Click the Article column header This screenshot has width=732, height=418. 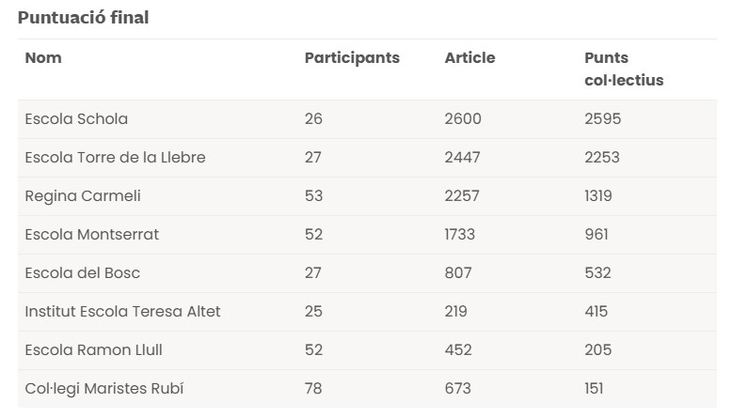coord(469,57)
